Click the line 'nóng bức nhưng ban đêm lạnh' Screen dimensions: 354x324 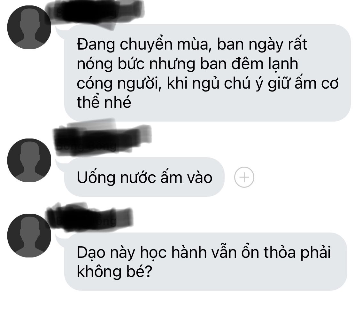188,64
